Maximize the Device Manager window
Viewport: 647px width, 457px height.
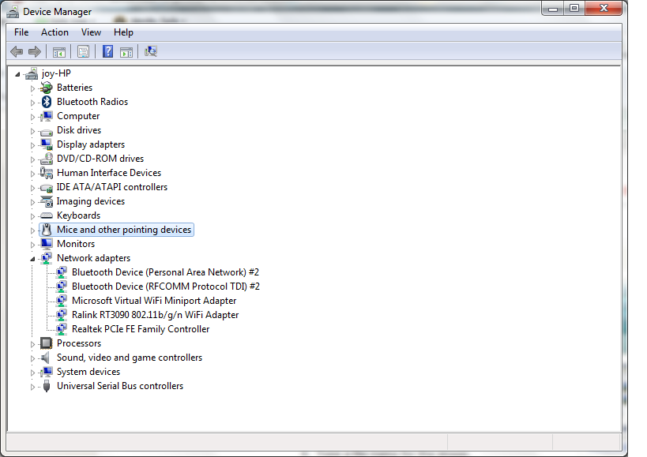point(574,8)
